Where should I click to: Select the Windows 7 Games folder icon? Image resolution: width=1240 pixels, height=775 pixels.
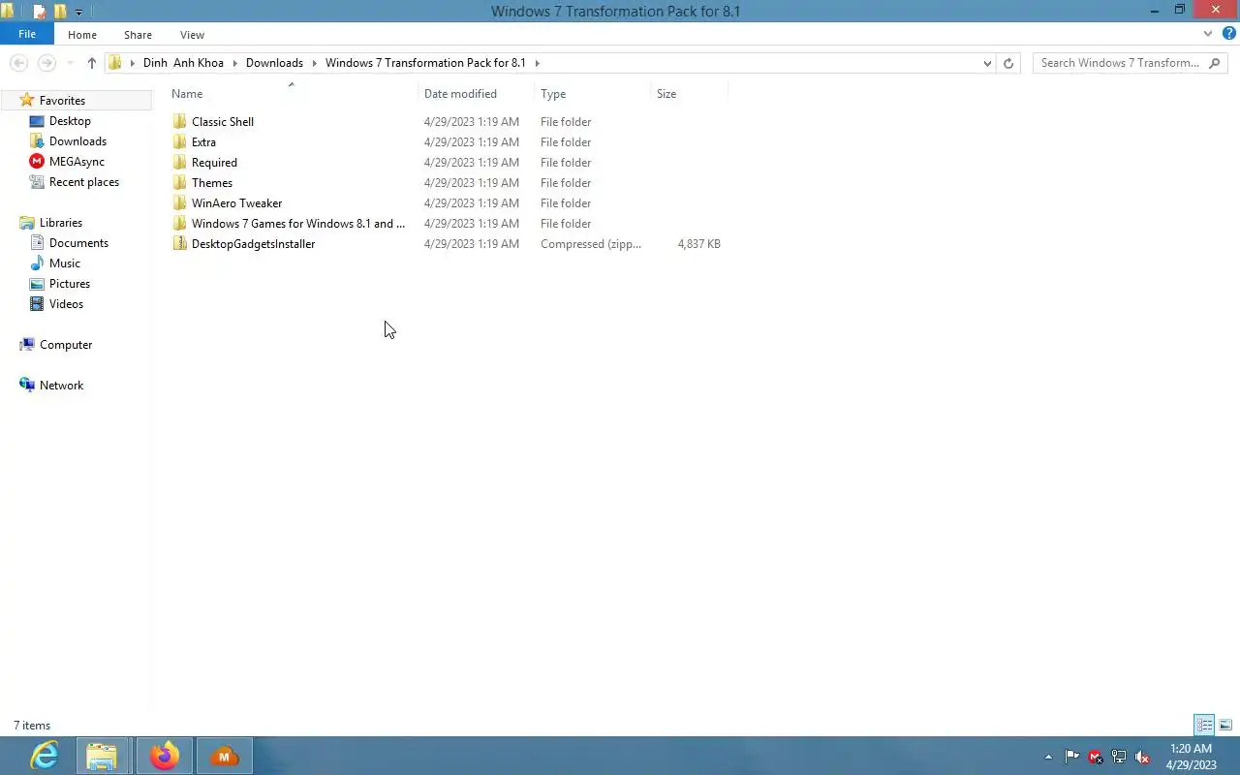pos(179,223)
